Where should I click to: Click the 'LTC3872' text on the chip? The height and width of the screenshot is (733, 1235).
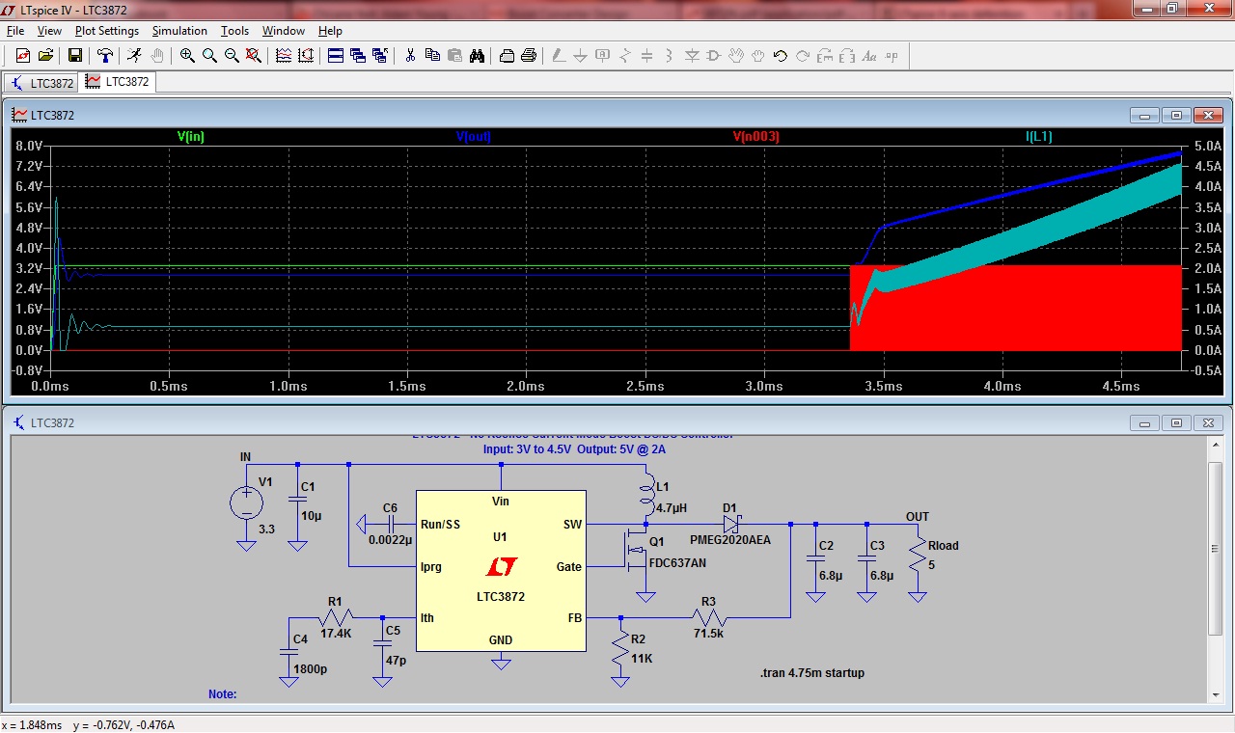coord(501,597)
